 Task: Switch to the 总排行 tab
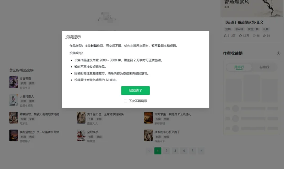click(264, 67)
